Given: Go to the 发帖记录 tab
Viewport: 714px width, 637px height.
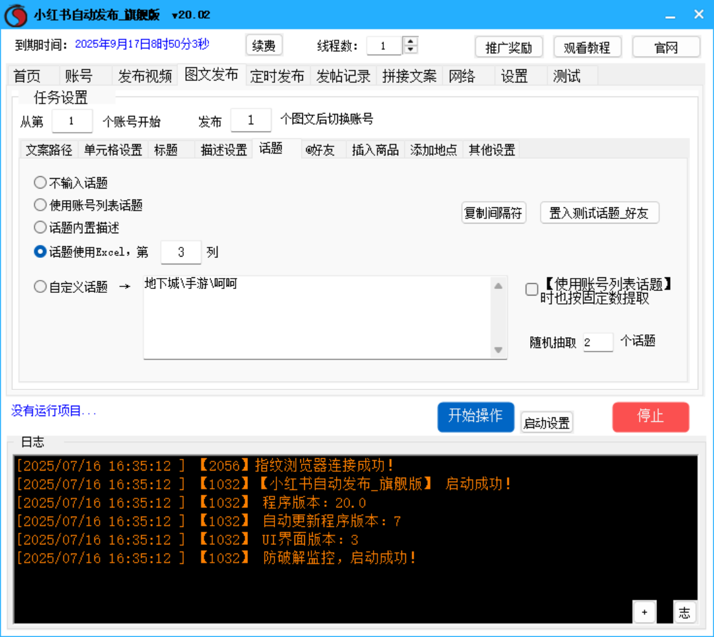Looking at the screenshot, I should (x=343, y=76).
